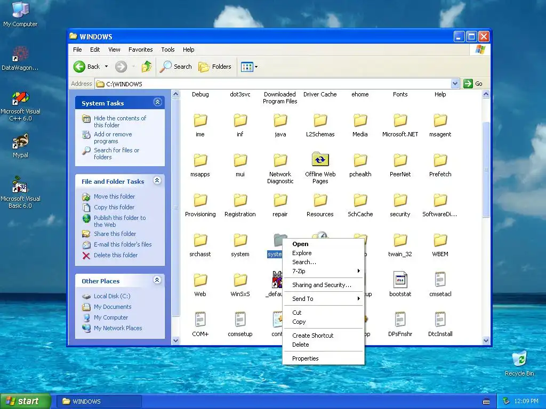This screenshot has width=546, height=409.
Task: Select the WBEM folder icon
Action: tap(440, 240)
